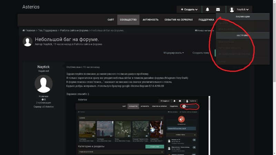
Task: Open messages envelope icon
Action: 218,10
